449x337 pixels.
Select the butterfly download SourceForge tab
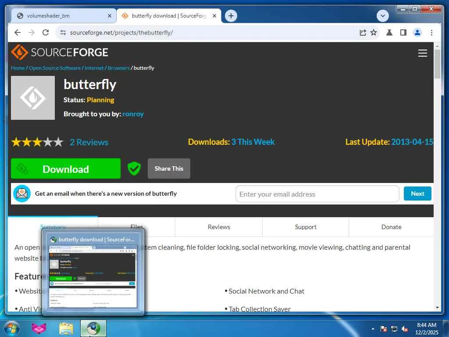click(x=169, y=16)
